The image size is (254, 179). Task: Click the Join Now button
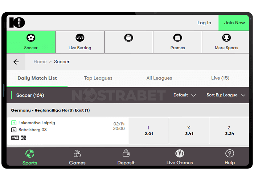point(234,23)
